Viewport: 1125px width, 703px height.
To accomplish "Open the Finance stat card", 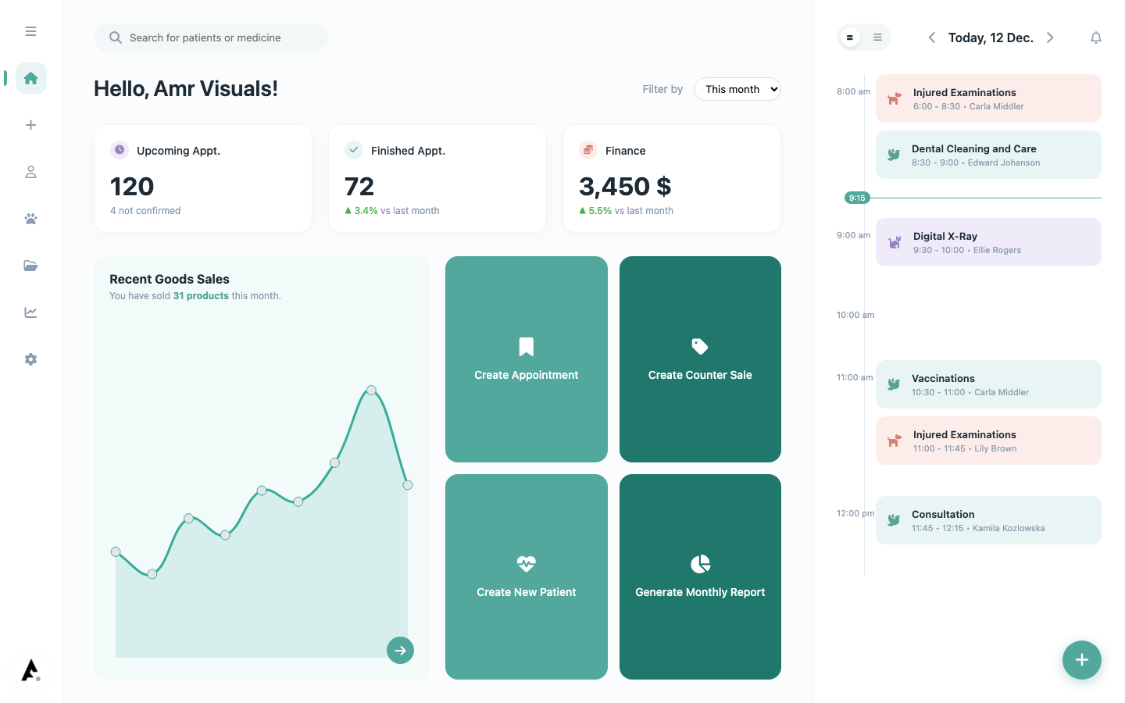I will click(672, 178).
